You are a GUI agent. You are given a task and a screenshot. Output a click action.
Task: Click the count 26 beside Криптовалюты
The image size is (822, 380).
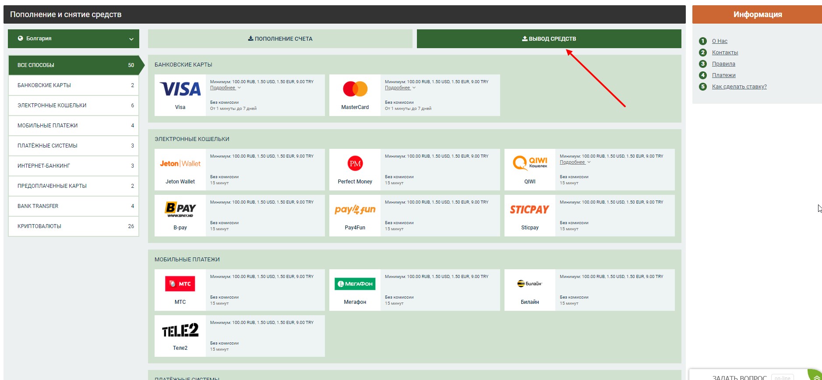click(131, 226)
